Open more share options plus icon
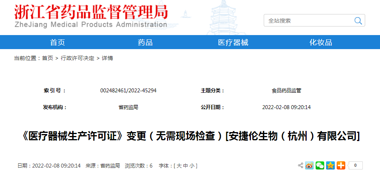Image resolution: width=380 pixels, height=173 pixels. click(341, 166)
